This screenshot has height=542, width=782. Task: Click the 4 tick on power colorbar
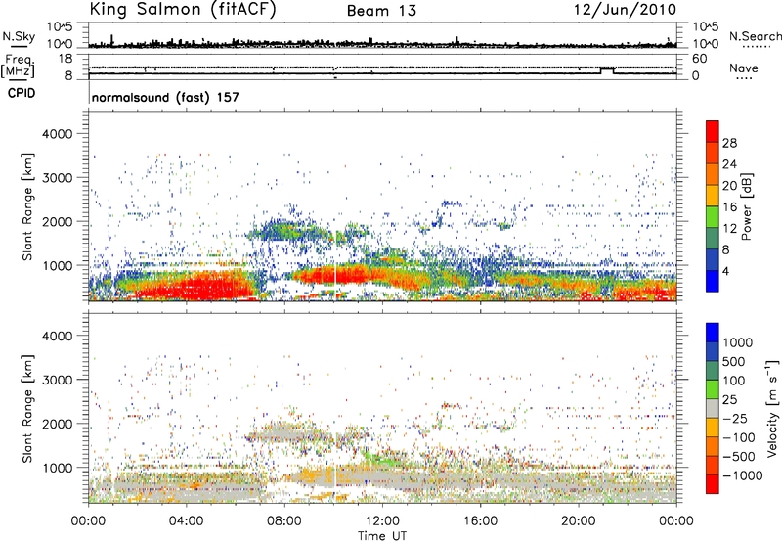(726, 271)
